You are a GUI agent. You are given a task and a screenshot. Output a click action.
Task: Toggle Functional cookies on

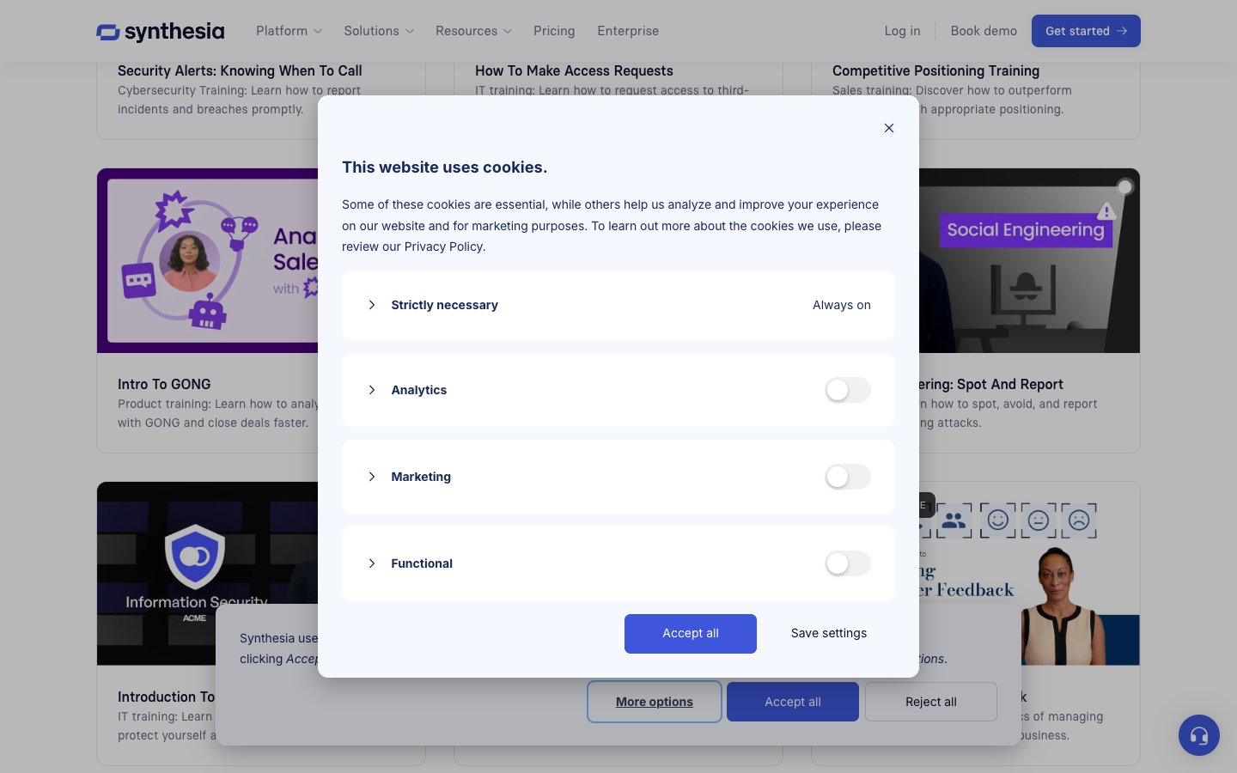click(x=847, y=563)
